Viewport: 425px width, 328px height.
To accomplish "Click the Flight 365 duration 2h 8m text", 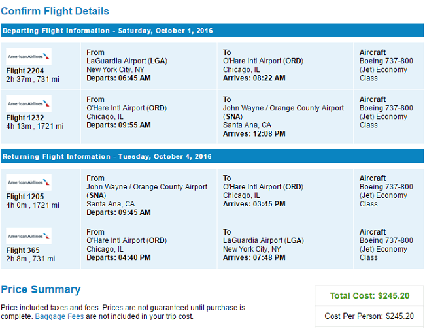I will coord(16,259).
